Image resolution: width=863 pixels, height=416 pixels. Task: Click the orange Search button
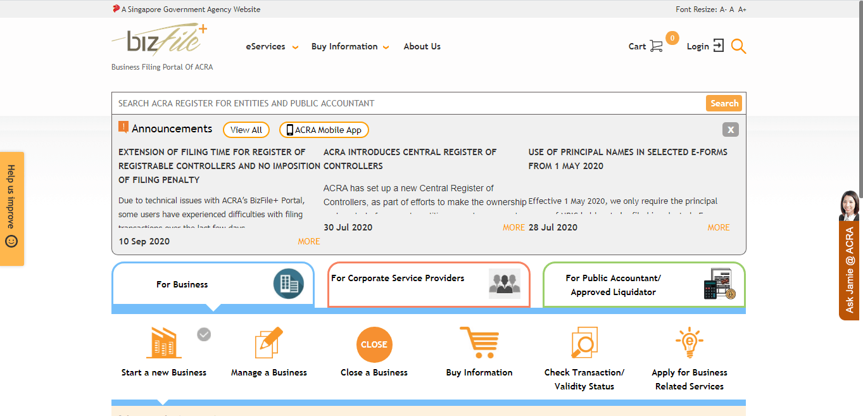[724, 103]
